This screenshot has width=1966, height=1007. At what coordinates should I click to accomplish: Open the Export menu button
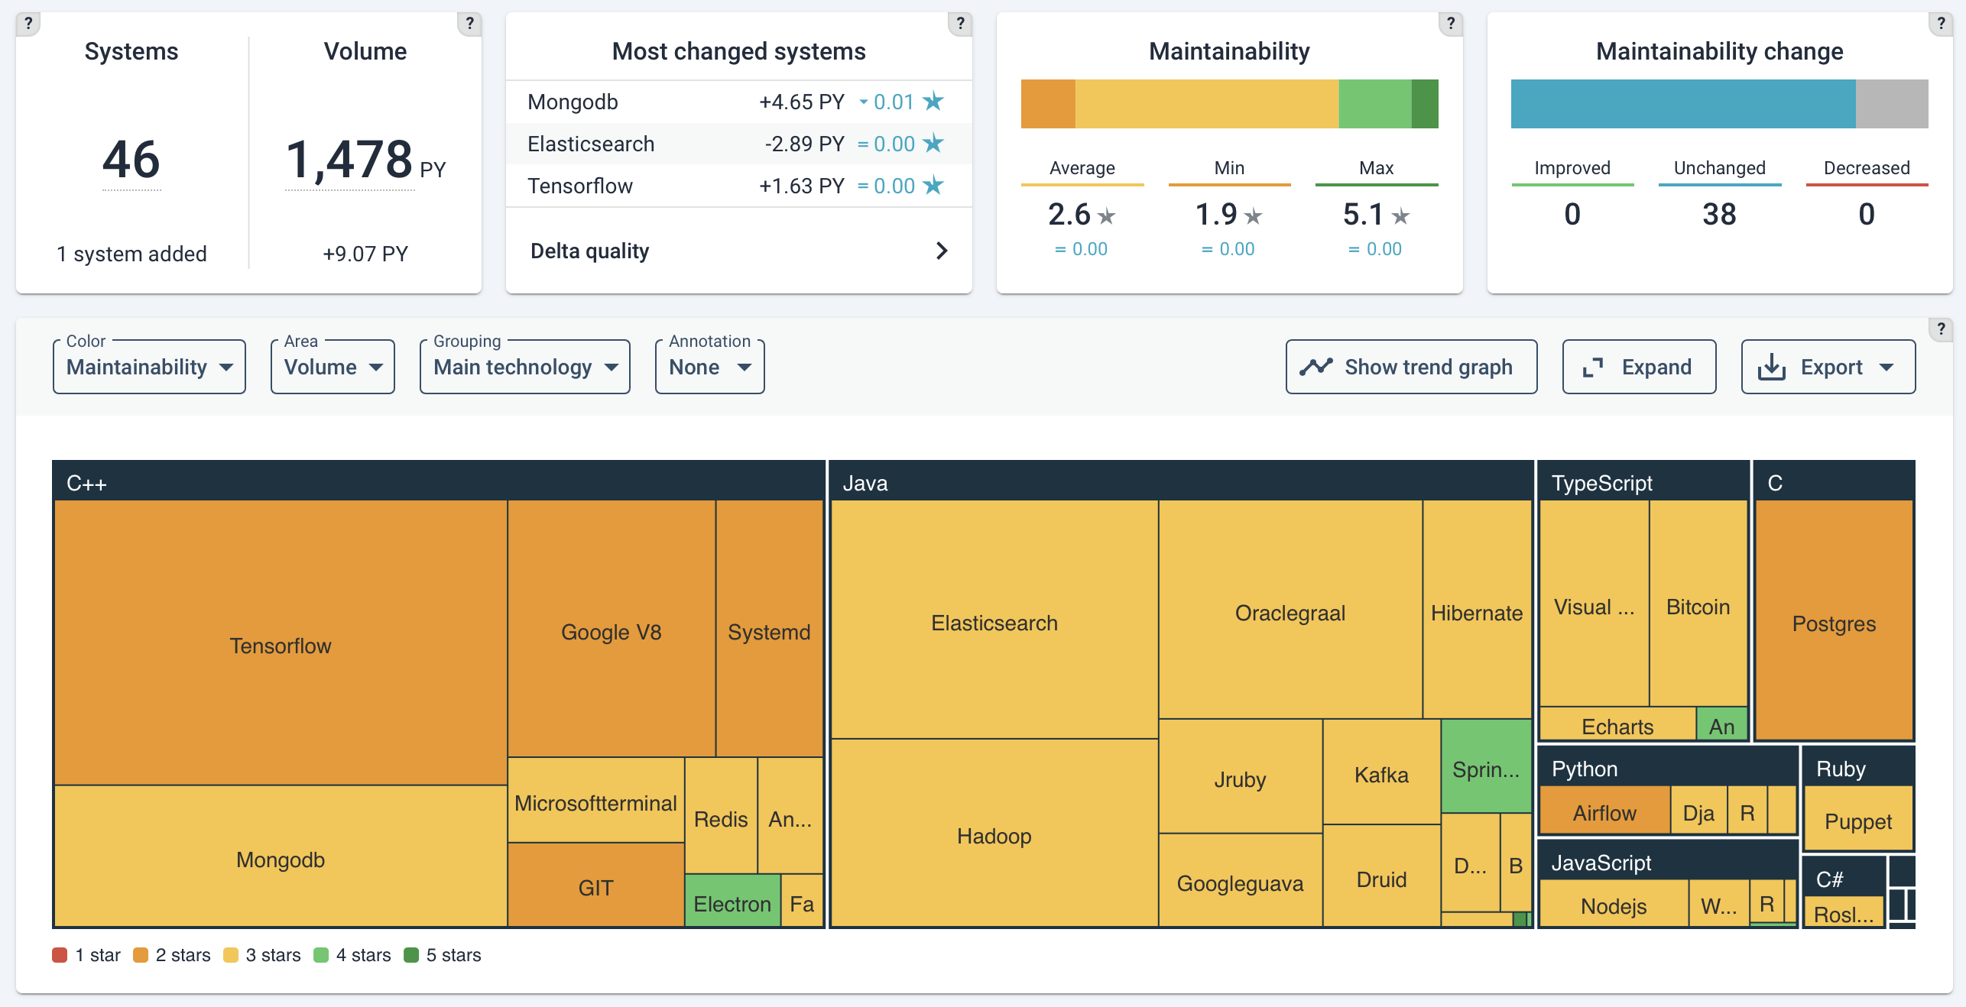[1828, 368]
